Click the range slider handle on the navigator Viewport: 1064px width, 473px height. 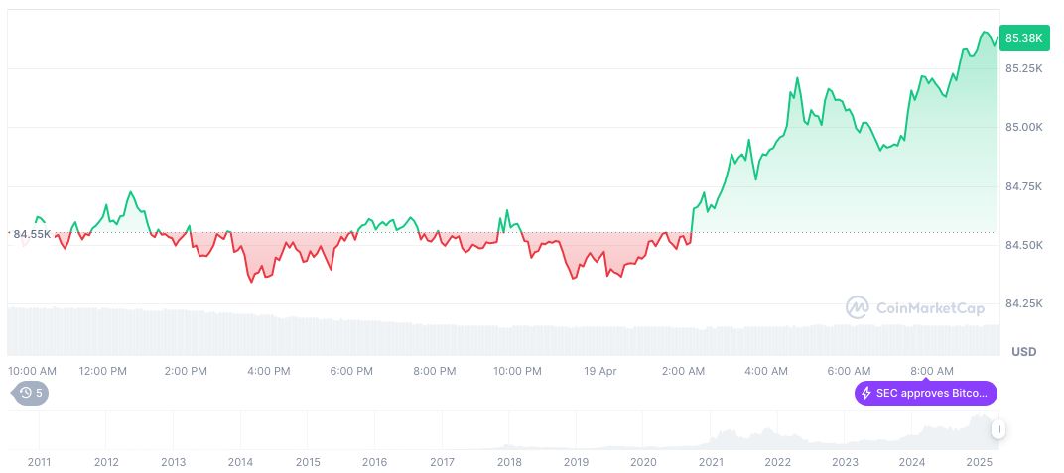click(997, 429)
